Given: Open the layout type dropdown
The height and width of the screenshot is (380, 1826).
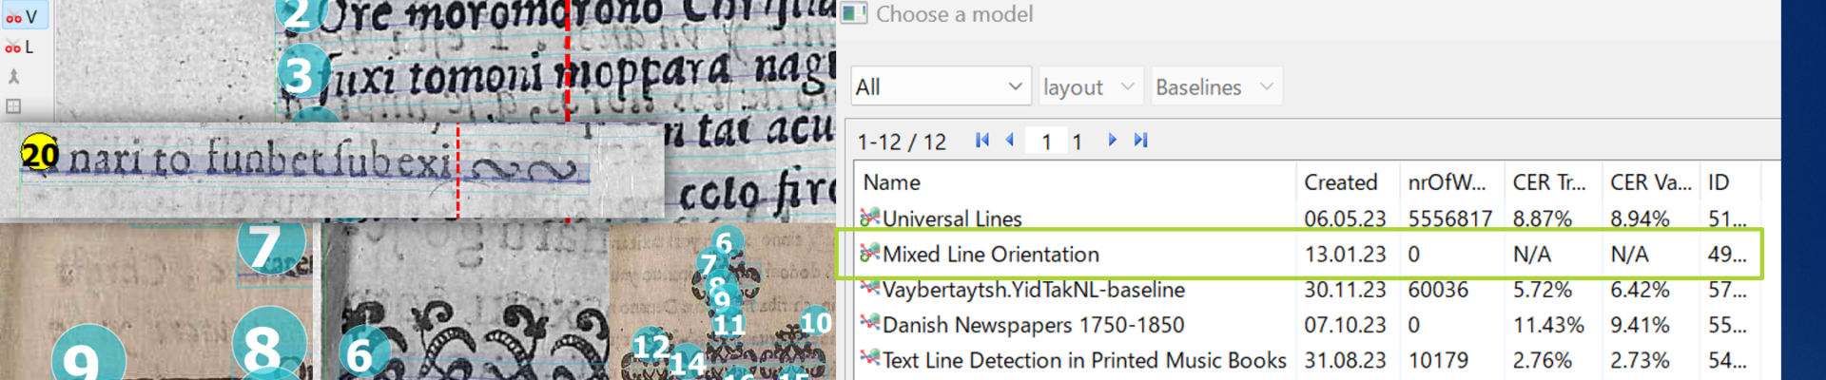Looking at the screenshot, I should click(1090, 86).
